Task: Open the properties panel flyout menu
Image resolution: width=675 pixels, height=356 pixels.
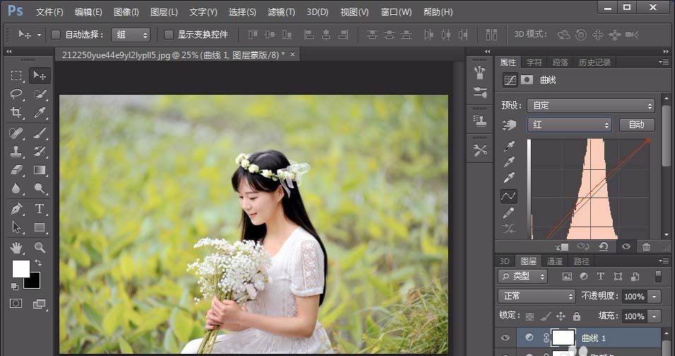Action: pos(663,62)
